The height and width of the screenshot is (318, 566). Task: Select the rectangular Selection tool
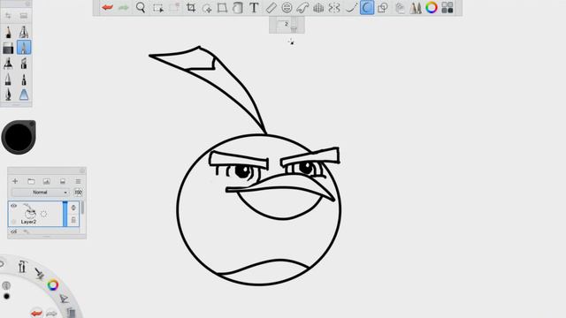click(157, 8)
